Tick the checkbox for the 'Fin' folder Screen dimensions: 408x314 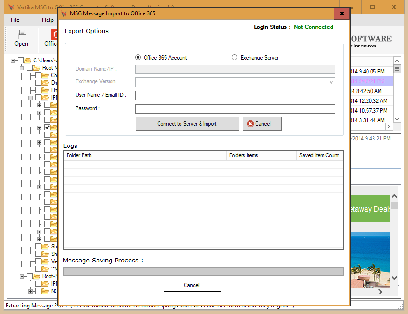pos(38,90)
